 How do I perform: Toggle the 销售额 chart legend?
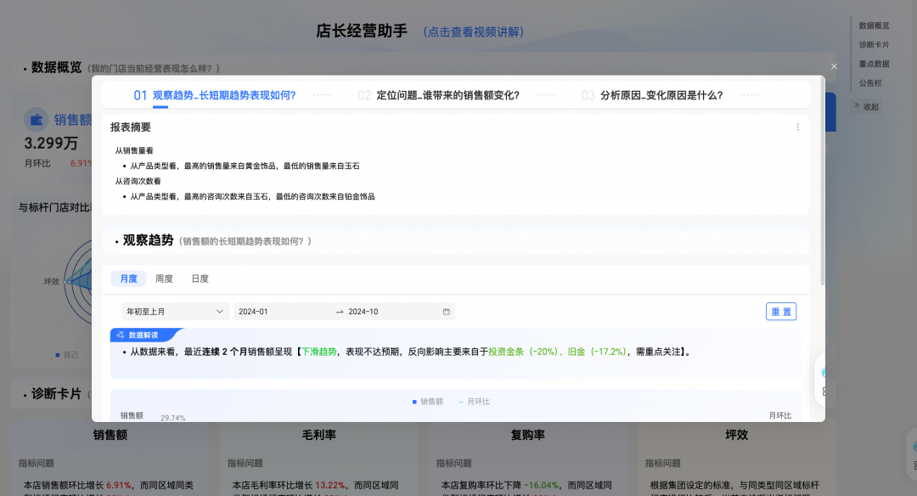pos(427,402)
